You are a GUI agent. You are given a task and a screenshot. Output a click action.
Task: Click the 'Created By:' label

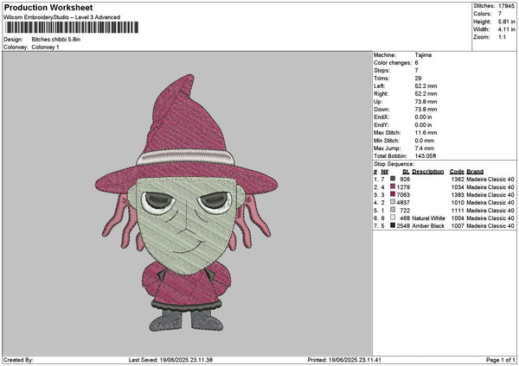click(x=18, y=360)
